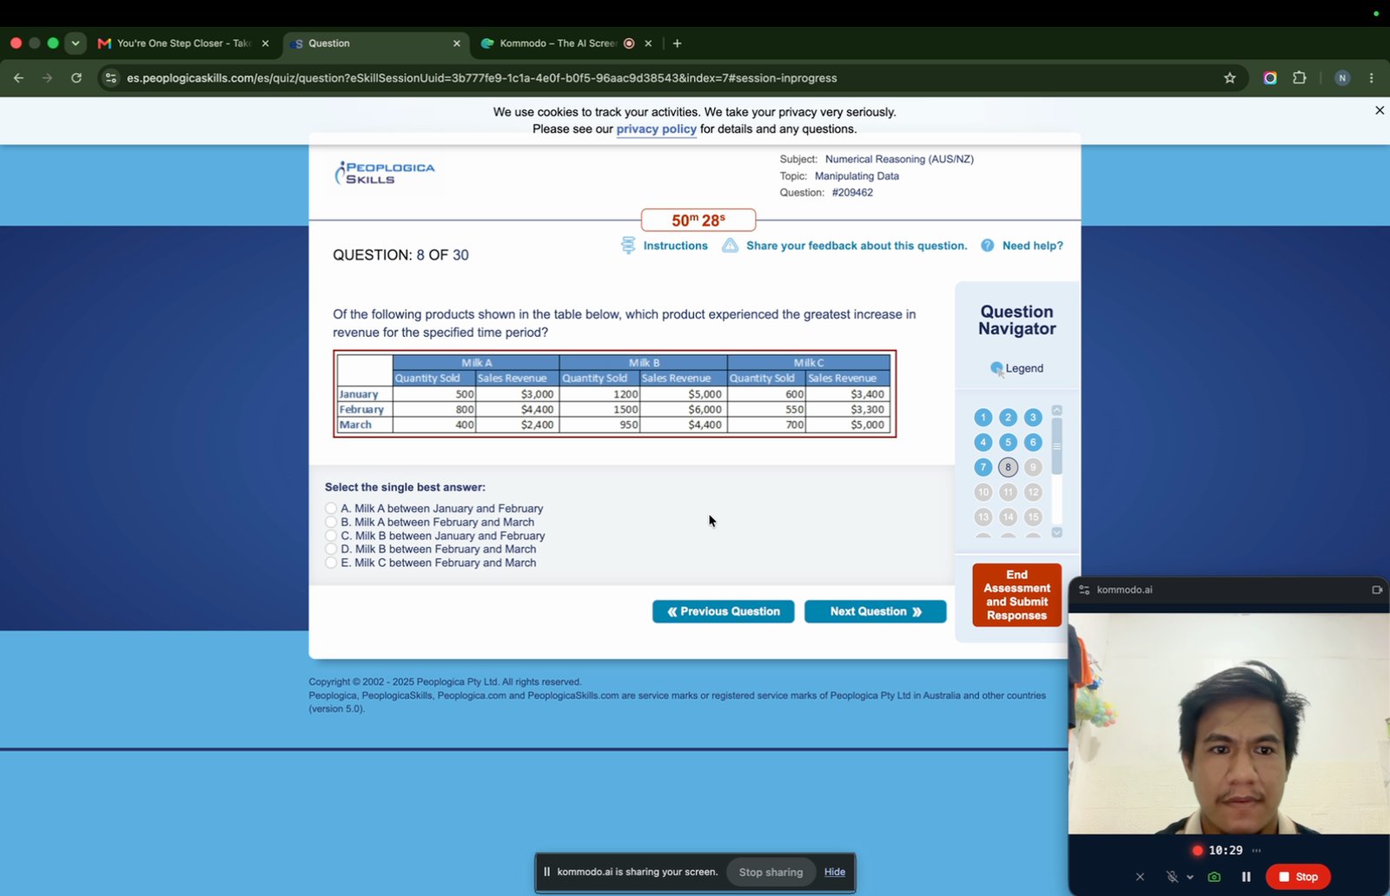Click the Legend icon in Question Navigator
Image resolution: width=1390 pixels, height=896 pixels.
997,369
